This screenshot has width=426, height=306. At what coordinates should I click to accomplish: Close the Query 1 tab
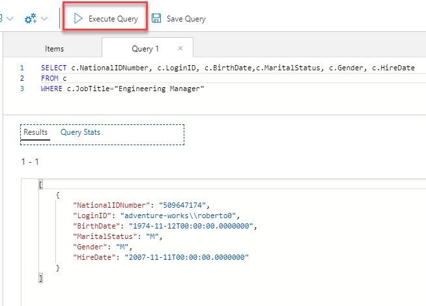(180, 48)
